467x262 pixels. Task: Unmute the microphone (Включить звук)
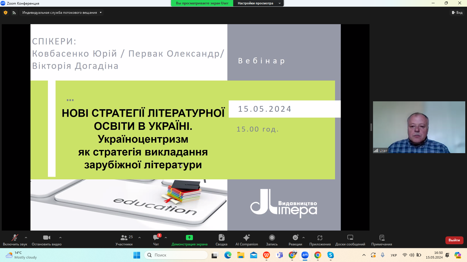15,240
